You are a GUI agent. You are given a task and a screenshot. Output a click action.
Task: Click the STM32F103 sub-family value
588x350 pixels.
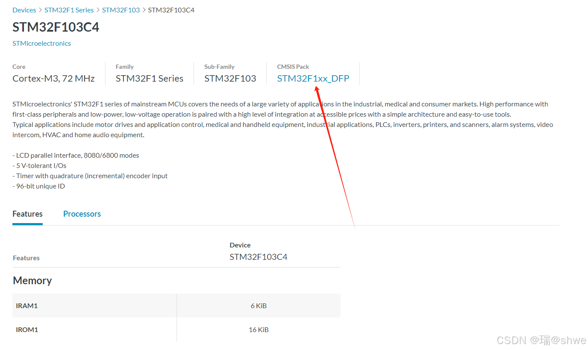[230, 78]
